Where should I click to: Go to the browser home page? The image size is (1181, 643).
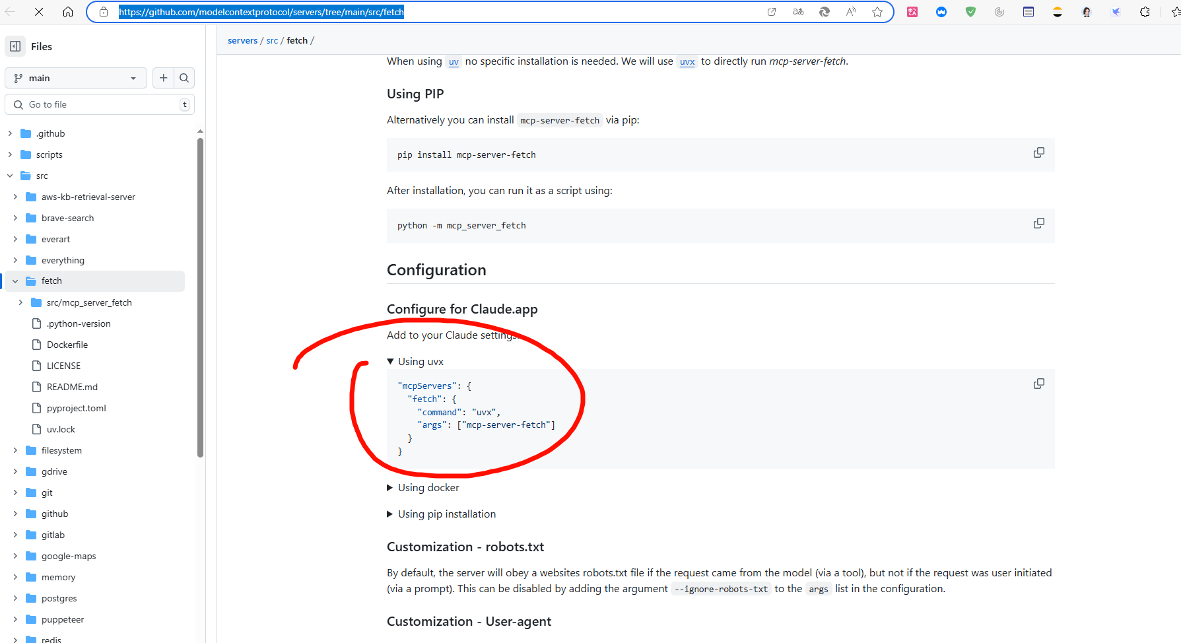tap(68, 11)
